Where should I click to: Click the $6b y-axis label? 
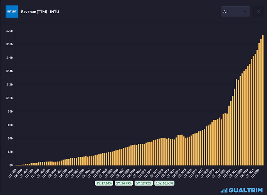[x=10, y=125]
